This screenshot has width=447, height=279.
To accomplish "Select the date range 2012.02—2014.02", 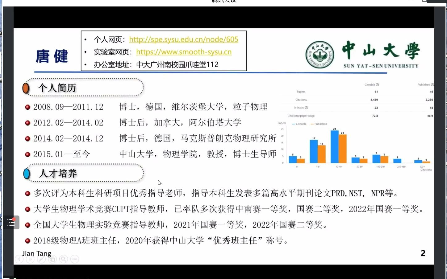I will coord(68,123).
